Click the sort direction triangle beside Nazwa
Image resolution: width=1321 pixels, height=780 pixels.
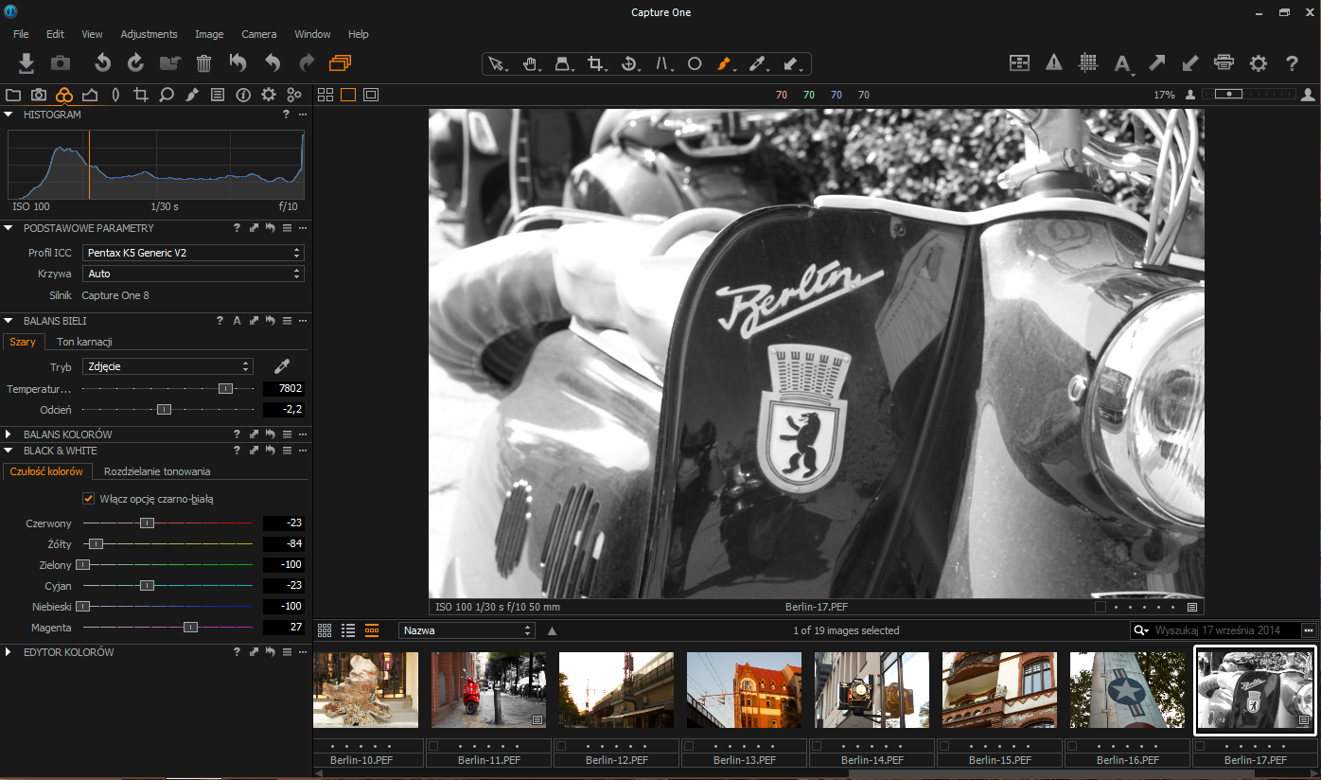[x=552, y=630]
